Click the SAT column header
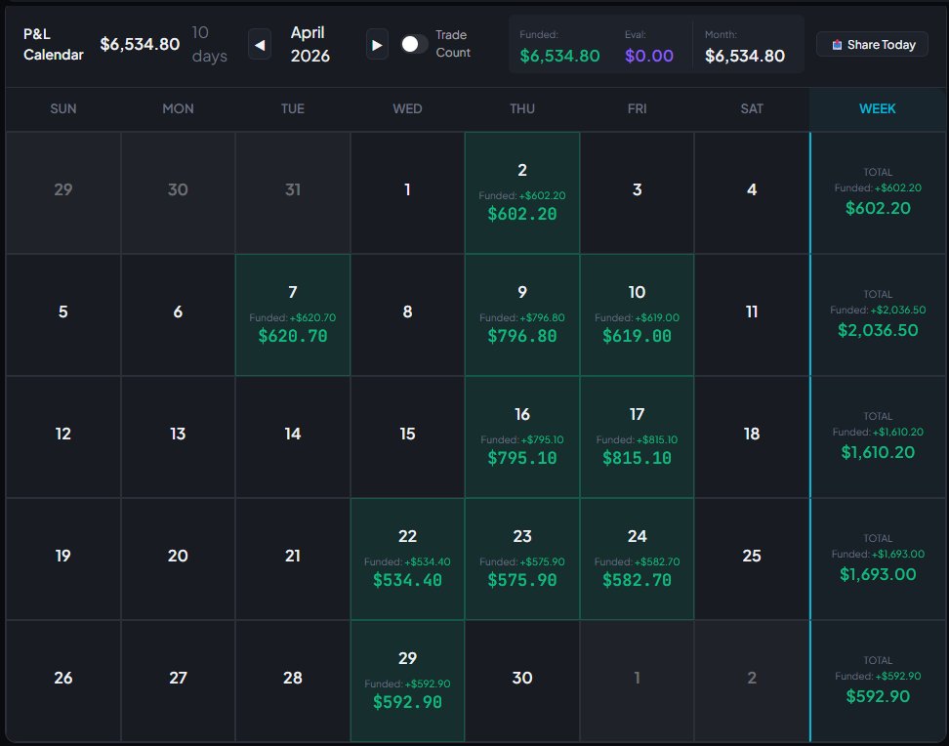 coord(752,109)
